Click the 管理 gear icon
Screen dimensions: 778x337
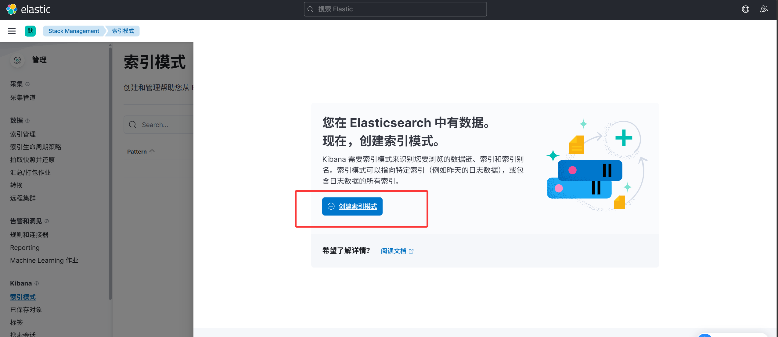(x=17, y=60)
